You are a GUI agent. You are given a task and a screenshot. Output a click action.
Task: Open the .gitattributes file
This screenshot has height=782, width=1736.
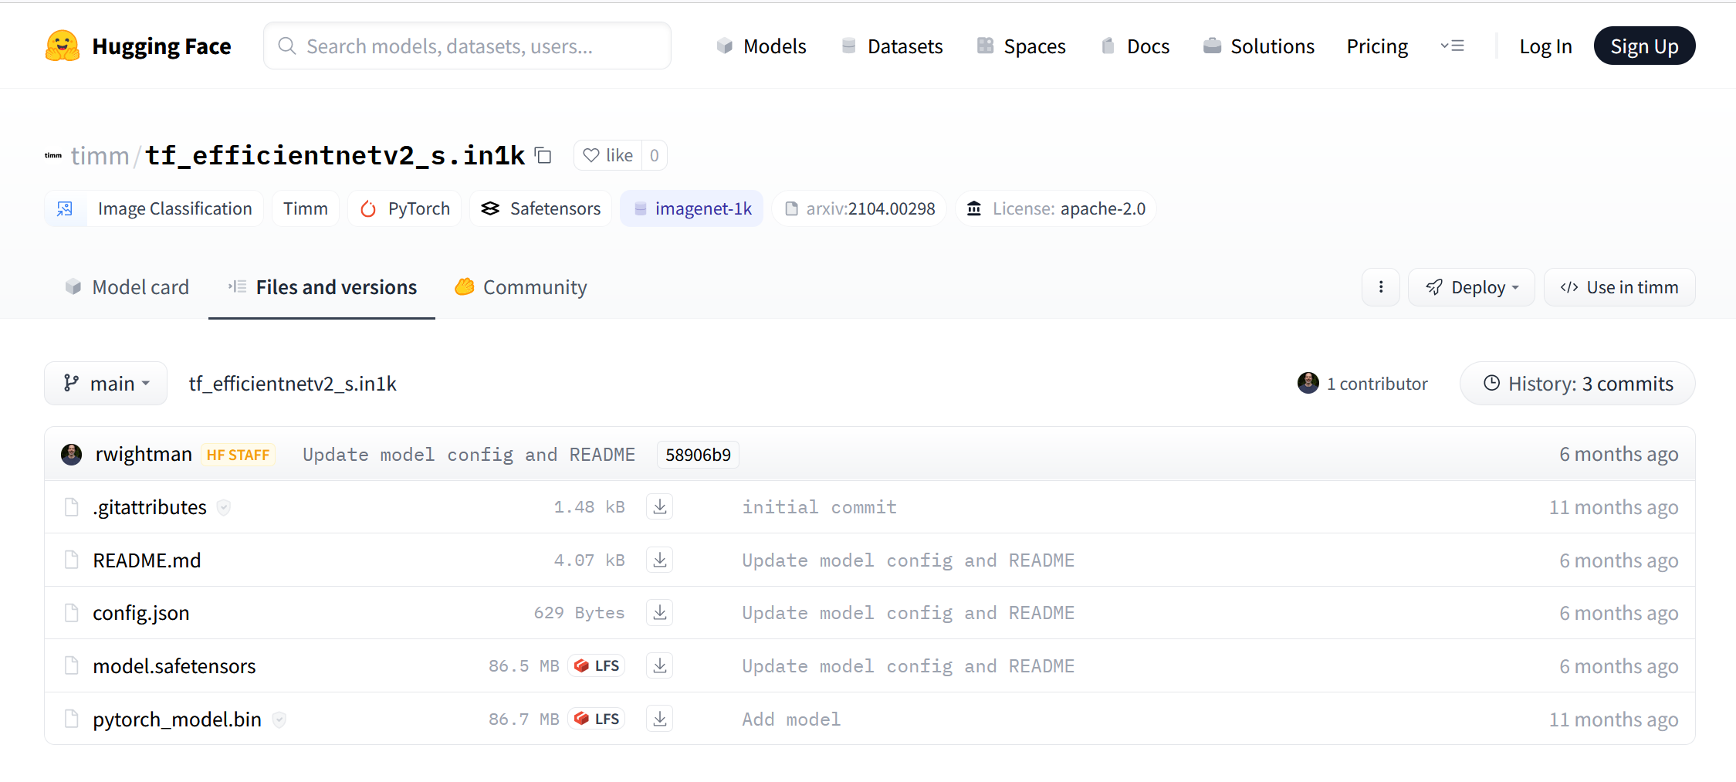click(x=150, y=507)
